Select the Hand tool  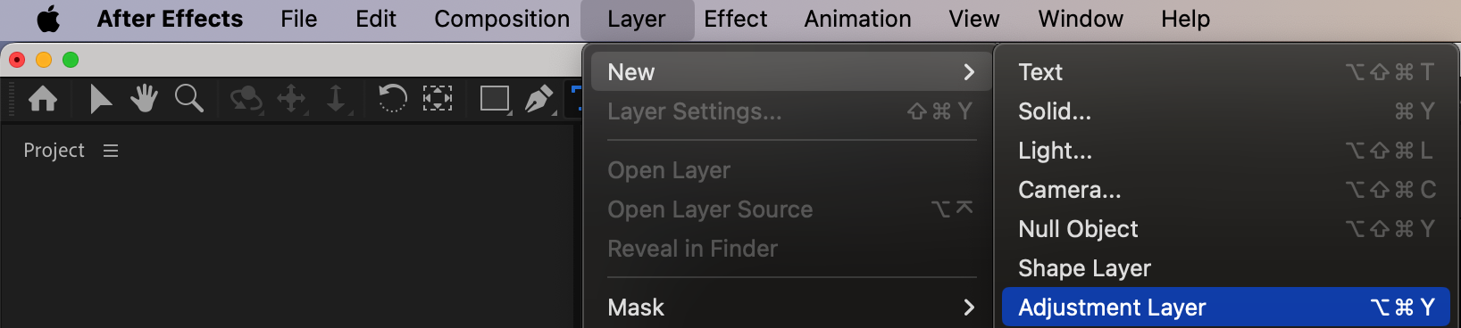144,98
